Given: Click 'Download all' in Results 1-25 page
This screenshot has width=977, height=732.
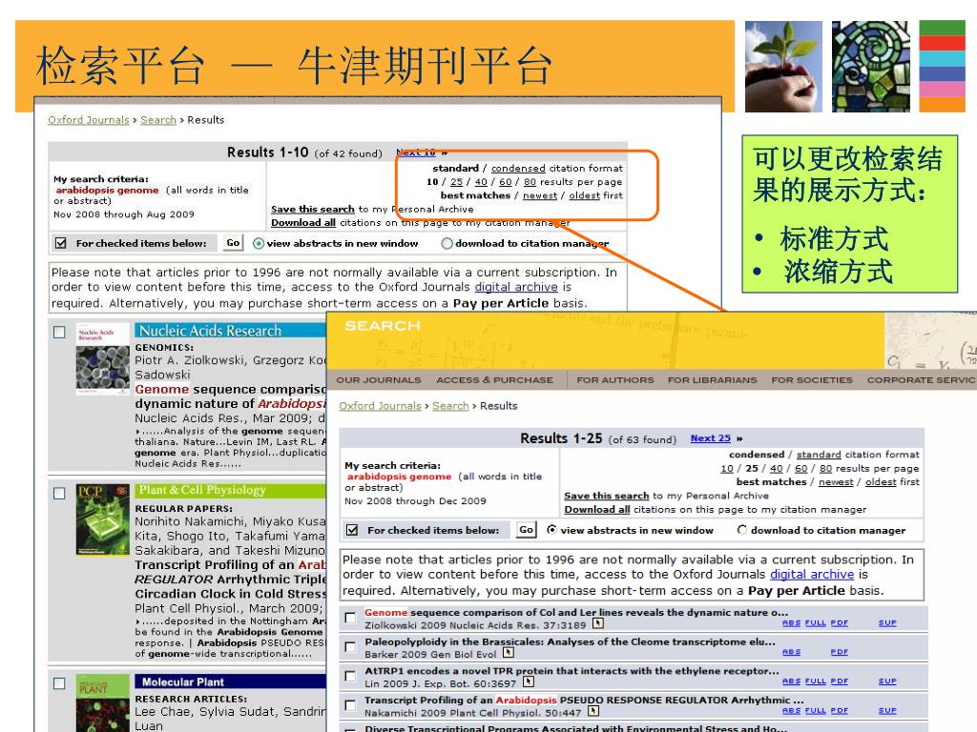Looking at the screenshot, I should point(597,509).
